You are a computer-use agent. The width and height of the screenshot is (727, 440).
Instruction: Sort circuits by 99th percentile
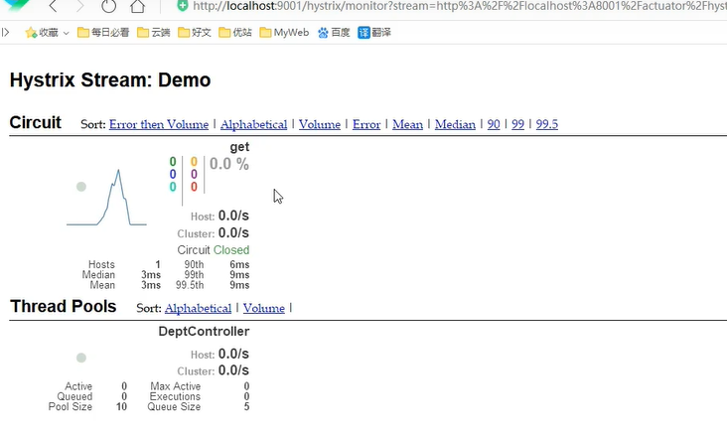tap(517, 124)
